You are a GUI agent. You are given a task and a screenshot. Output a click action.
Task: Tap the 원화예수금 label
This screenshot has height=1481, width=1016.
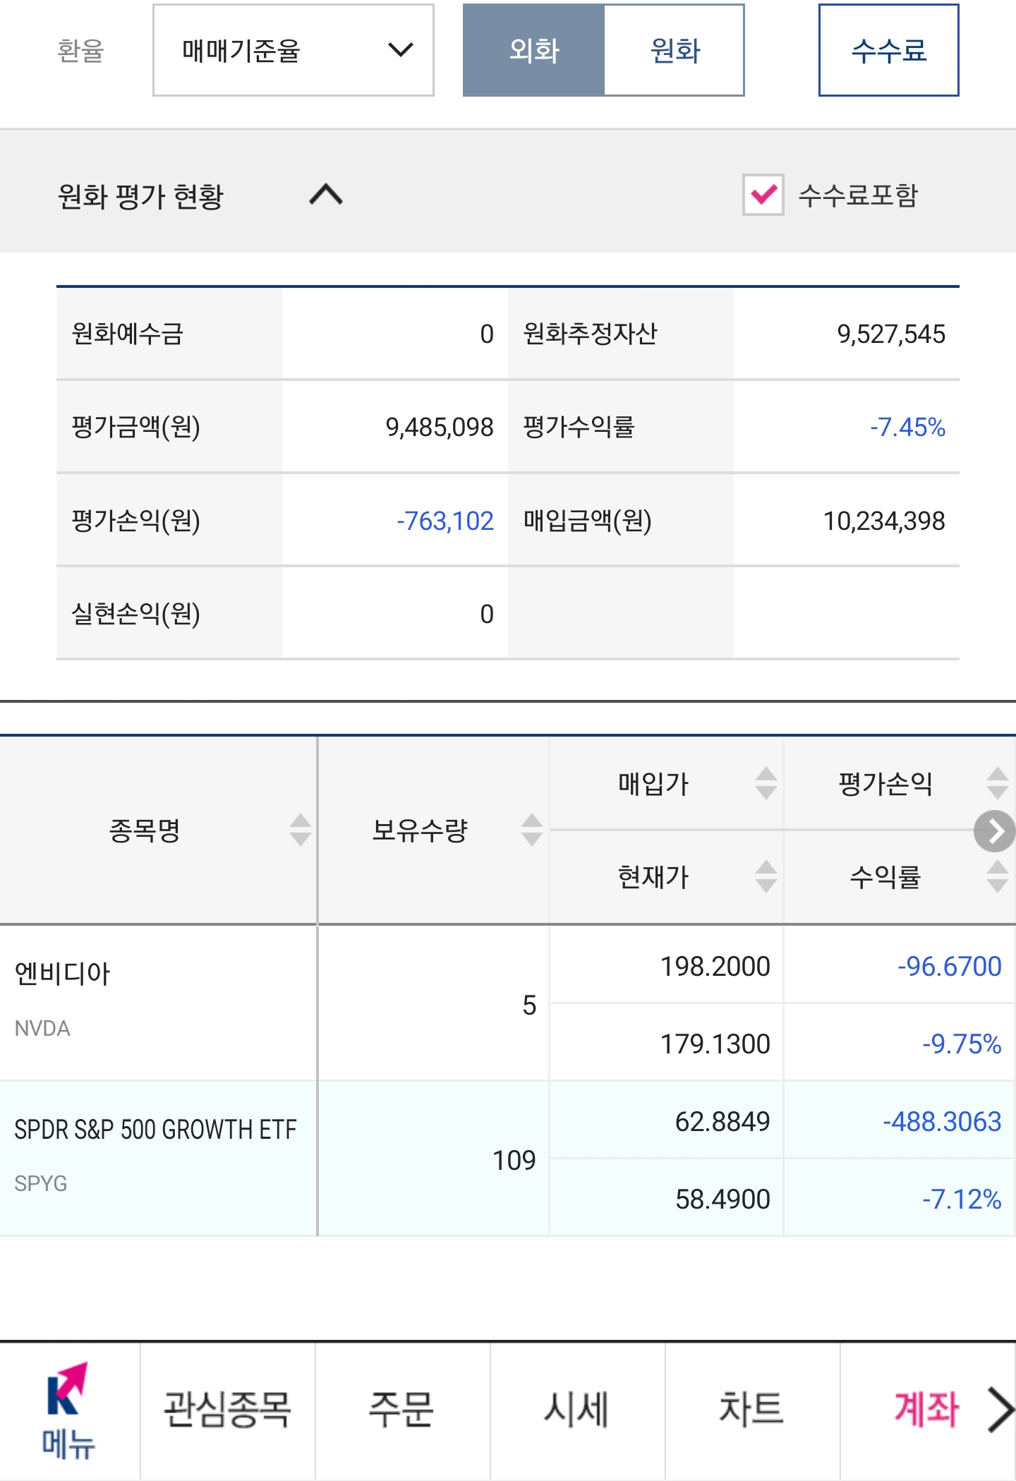tap(128, 334)
